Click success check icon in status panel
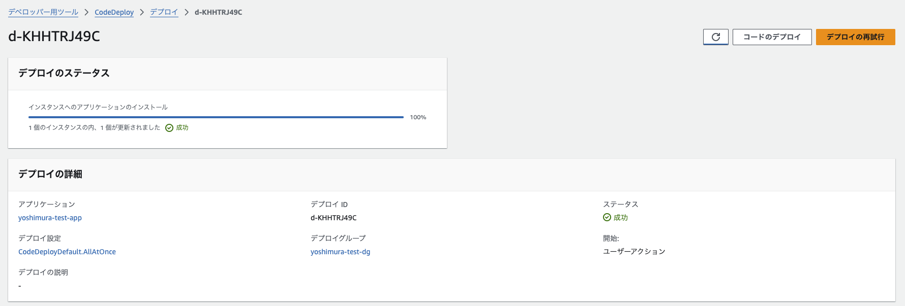 pyautogui.click(x=169, y=128)
